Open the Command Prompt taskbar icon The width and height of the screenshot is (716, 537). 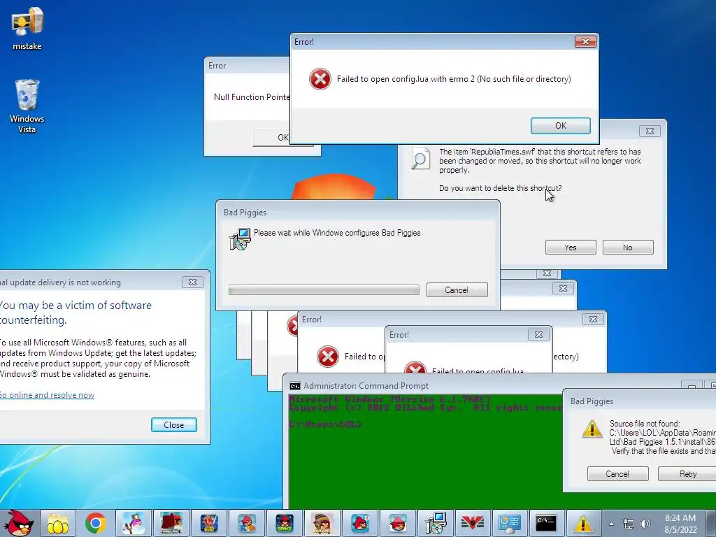pyautogui.click(x=546, y=523)
